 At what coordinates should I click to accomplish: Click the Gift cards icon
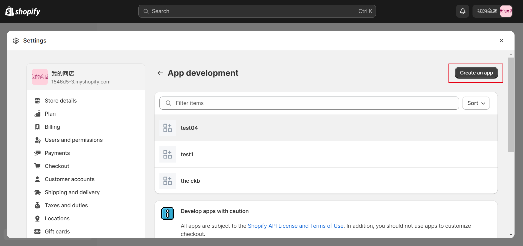[37, 232]
